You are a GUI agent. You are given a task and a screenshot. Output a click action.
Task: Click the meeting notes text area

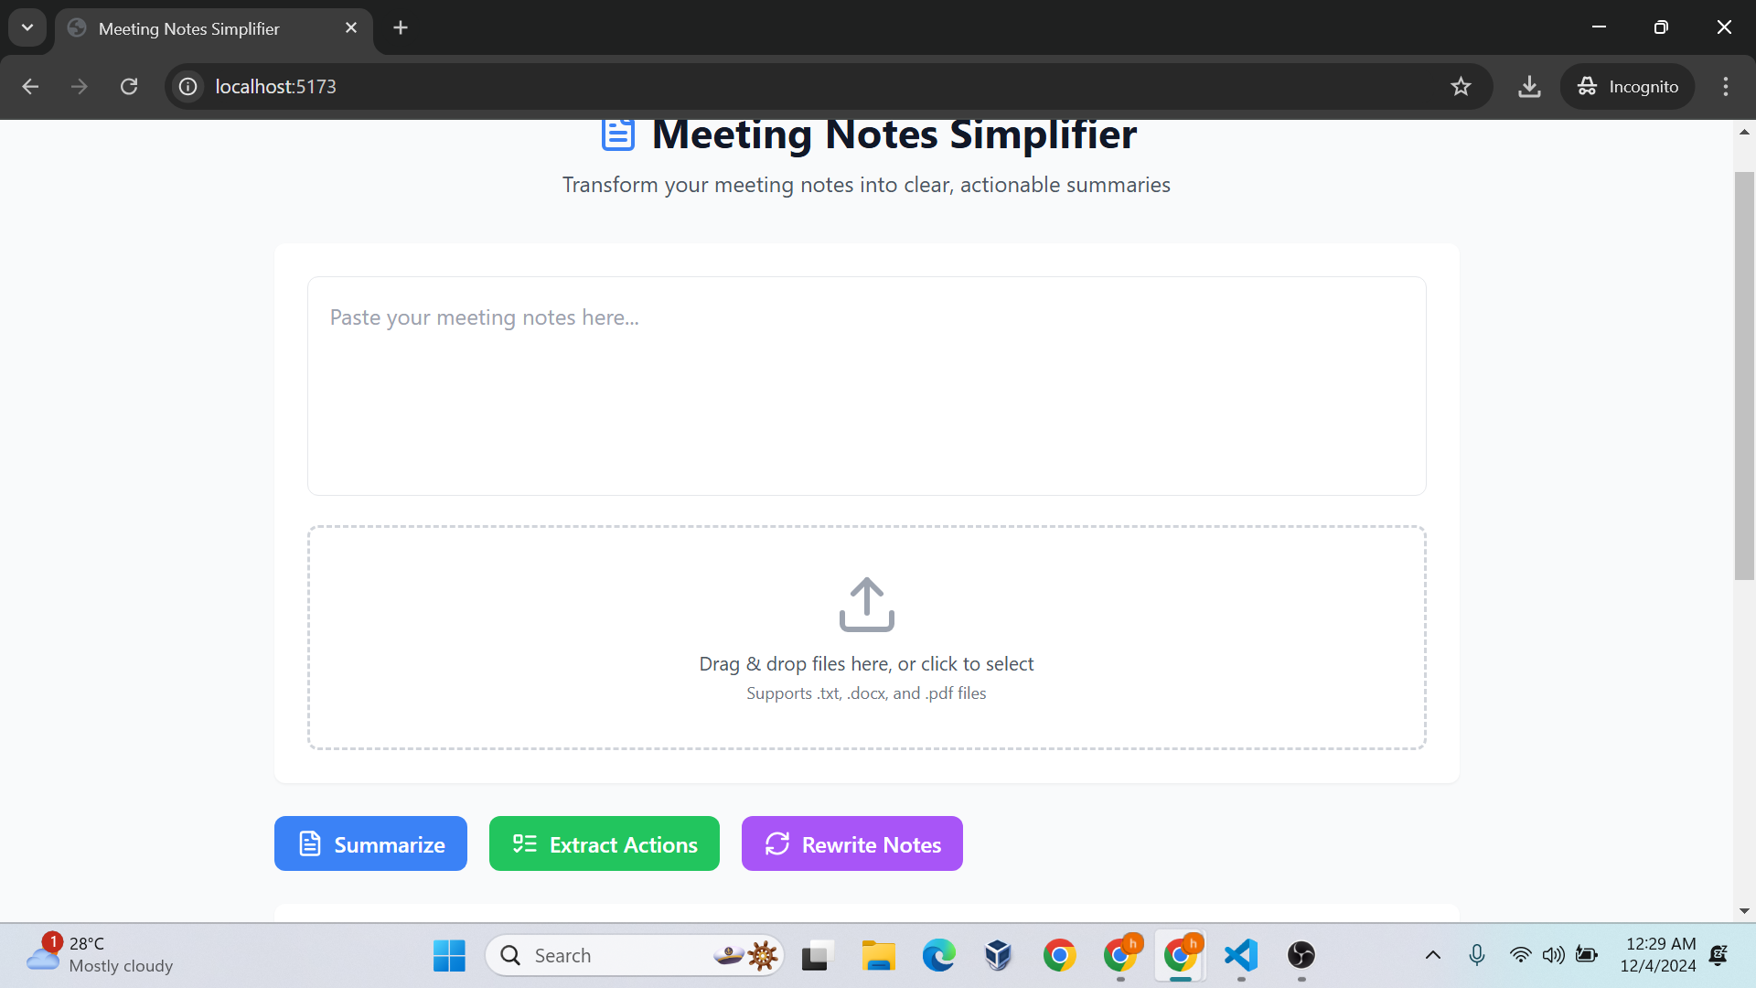pyautogui.click(x=866, y=386)
